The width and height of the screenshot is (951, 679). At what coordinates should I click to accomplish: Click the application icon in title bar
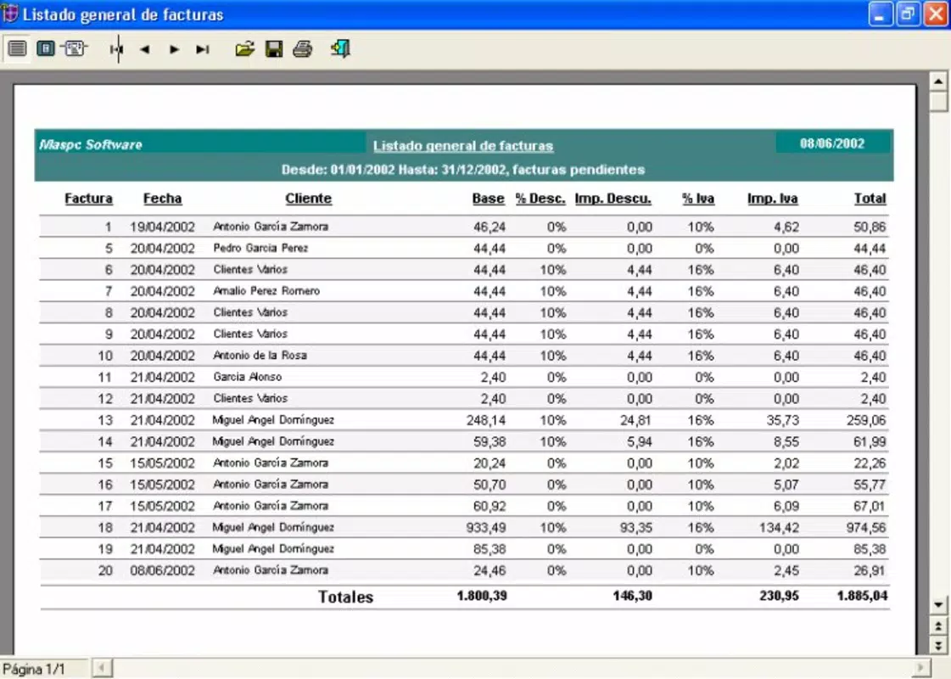10,14
